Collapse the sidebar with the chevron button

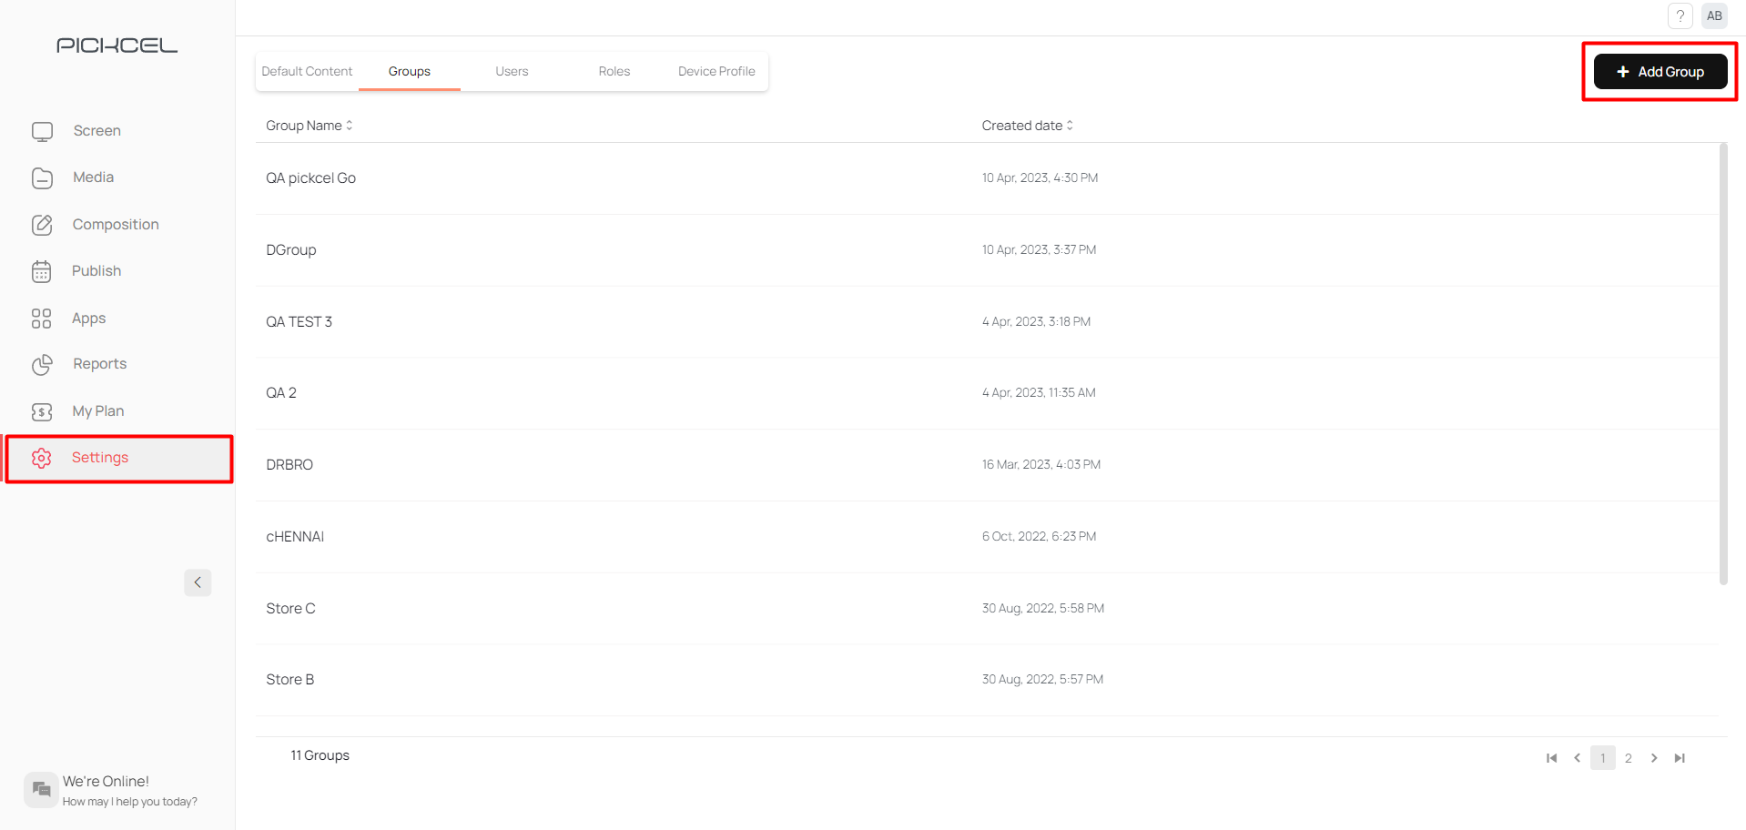pos(198,582)
